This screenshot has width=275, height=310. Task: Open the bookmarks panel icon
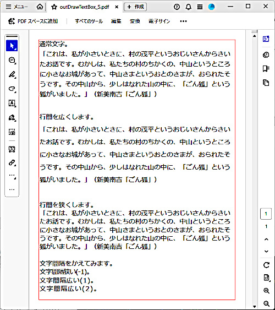point(266,69)
